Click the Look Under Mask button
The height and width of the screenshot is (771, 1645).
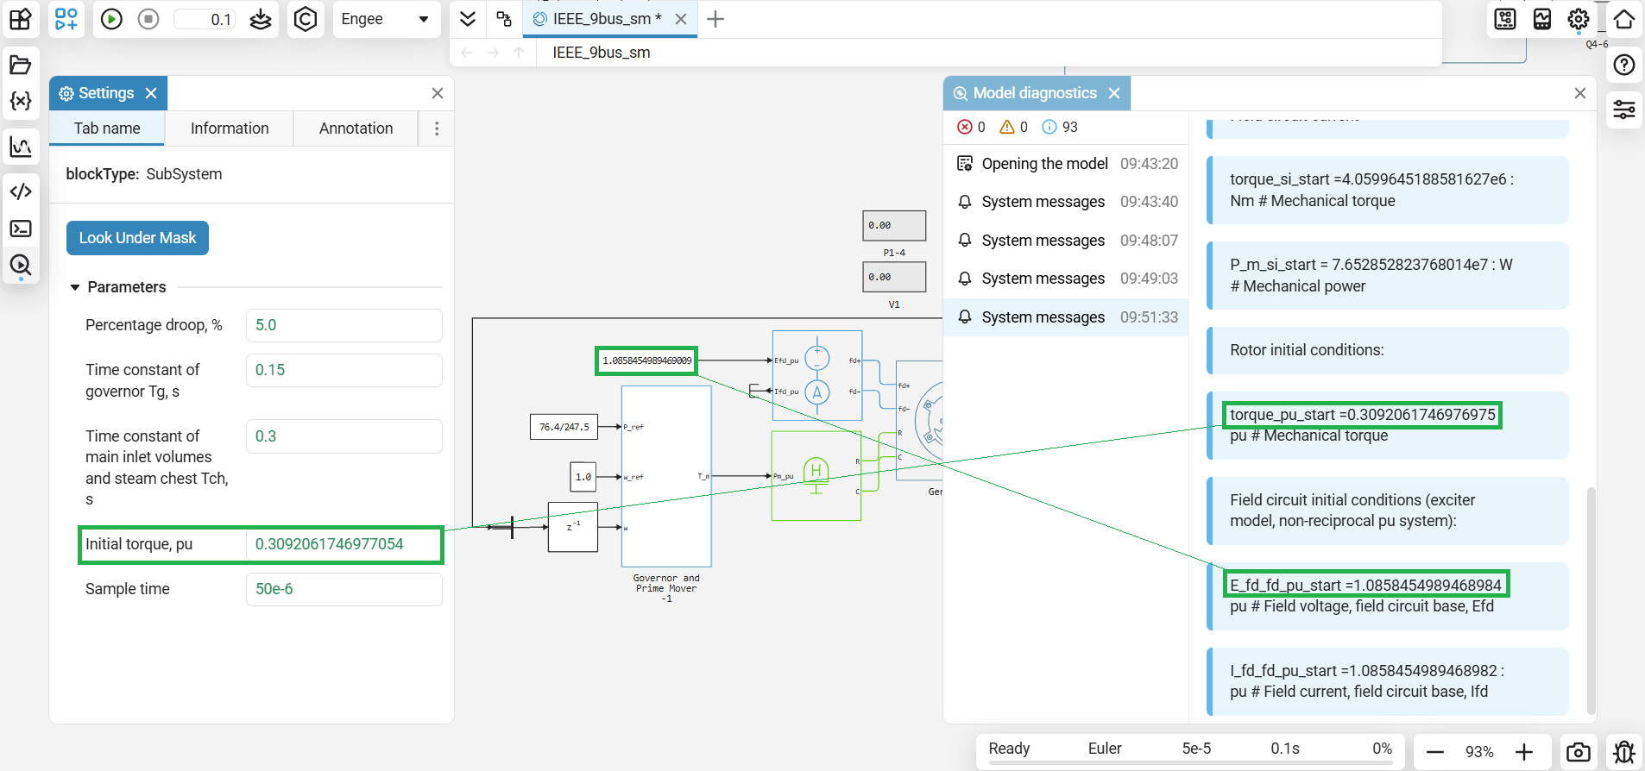(137, 238)
